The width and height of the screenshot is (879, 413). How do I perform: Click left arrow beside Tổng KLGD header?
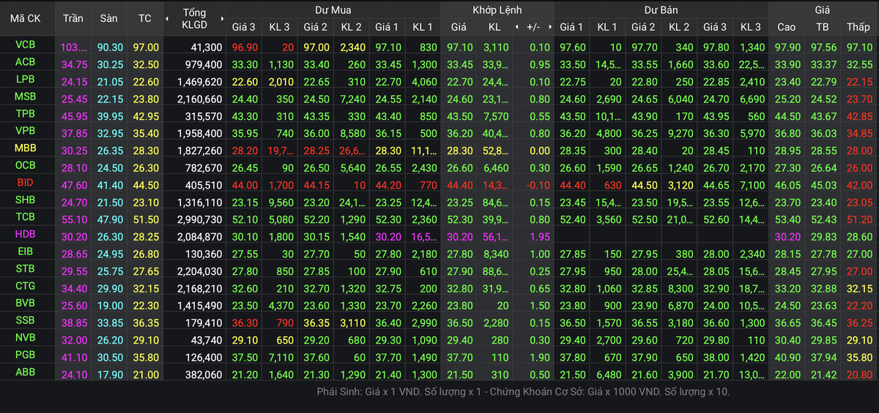[167, 18]
